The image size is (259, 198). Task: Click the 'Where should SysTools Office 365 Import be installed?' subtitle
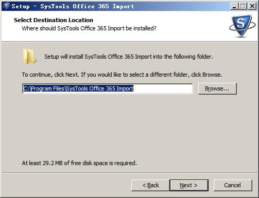click(x=89, y=28)
